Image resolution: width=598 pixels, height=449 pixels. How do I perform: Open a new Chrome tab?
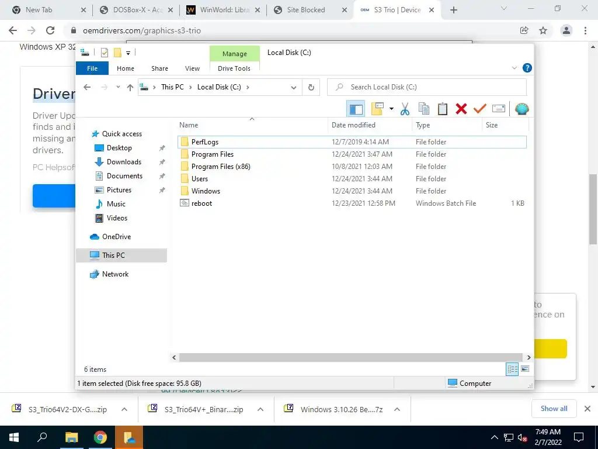453,11
